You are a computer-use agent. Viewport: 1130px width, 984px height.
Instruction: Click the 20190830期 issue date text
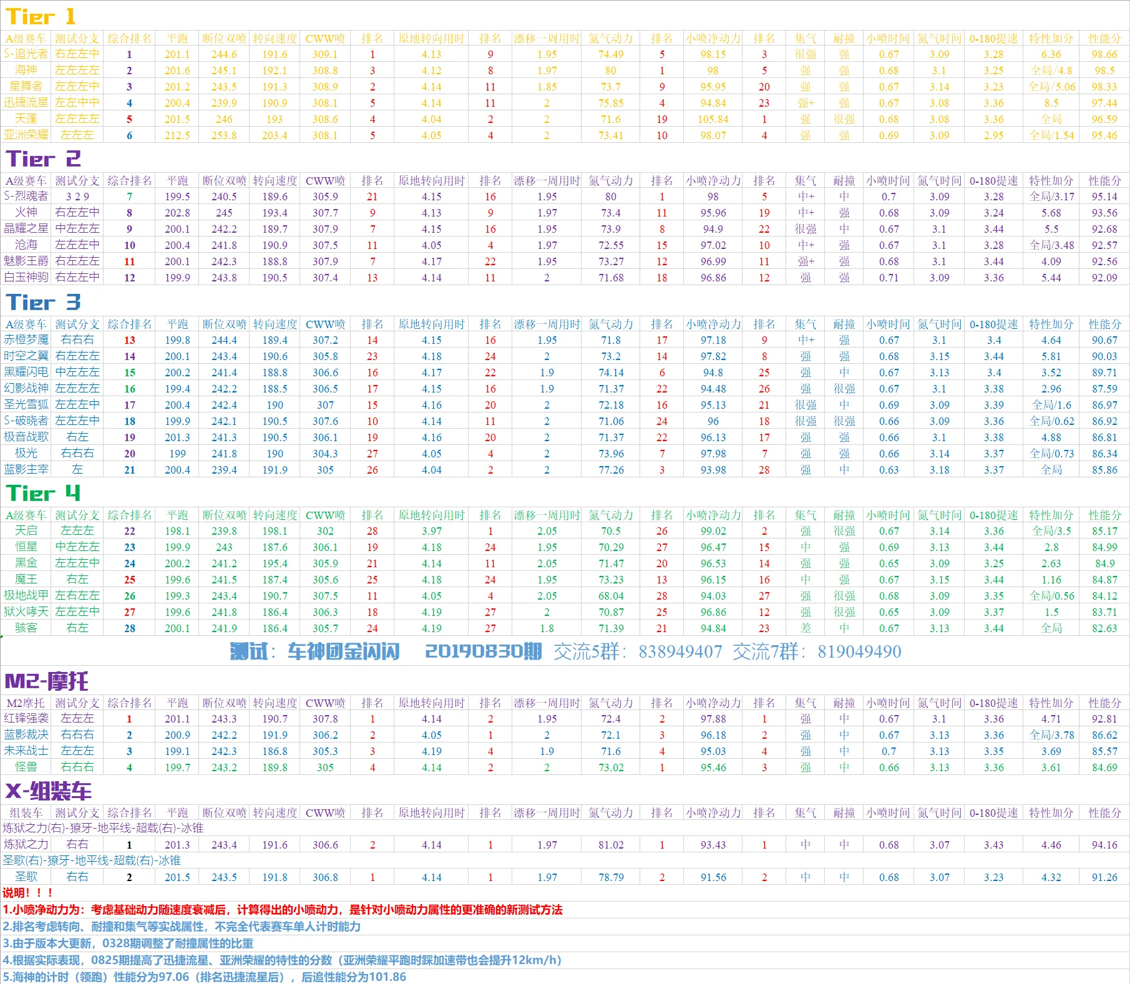pyautogui.click(x=483, y=651)
